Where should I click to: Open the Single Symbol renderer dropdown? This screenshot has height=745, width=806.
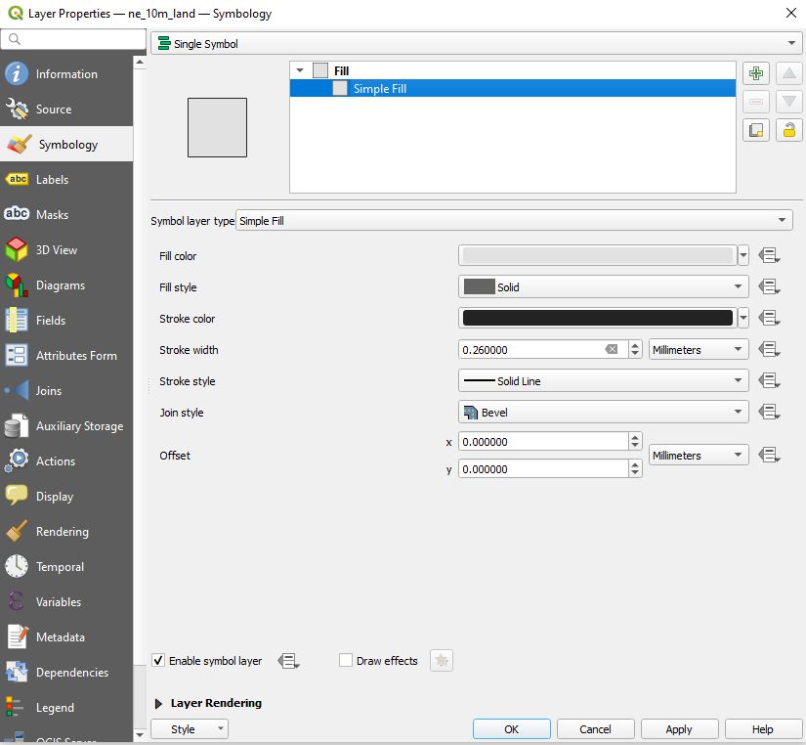click(476, 44)
